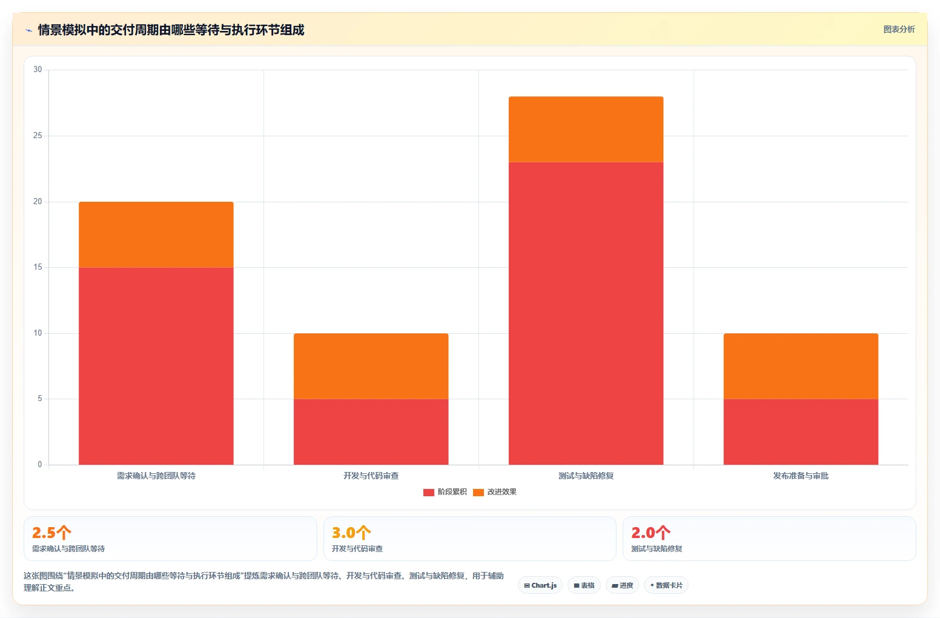Click the up arrow next to 2.5个
Screen dimensions: 940x618
point(64,533)
